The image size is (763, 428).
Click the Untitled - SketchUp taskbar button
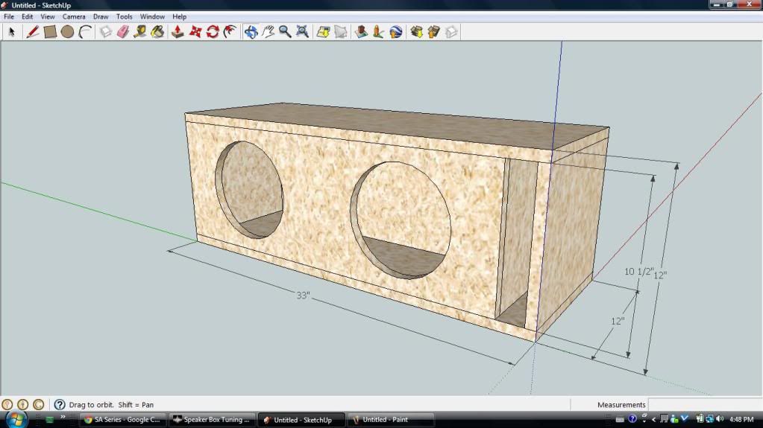click(301, 420)
